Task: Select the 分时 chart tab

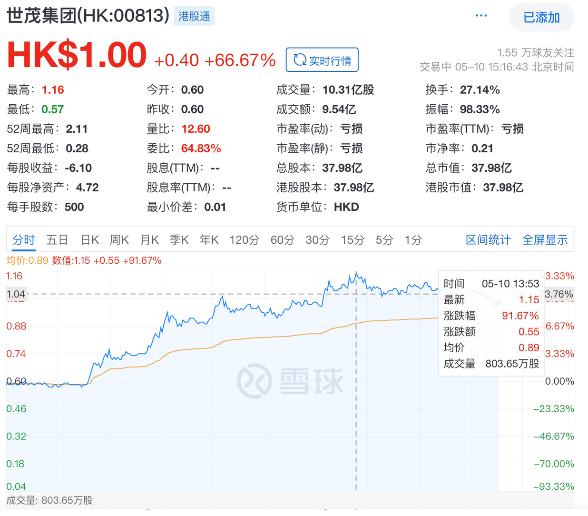Action: point(24,240)
